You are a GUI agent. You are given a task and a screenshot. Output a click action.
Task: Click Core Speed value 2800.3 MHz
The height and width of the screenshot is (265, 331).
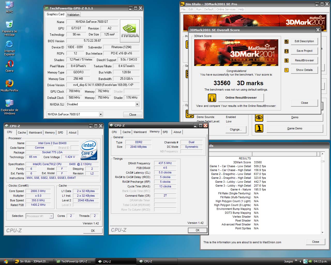[x=38, y=191]
